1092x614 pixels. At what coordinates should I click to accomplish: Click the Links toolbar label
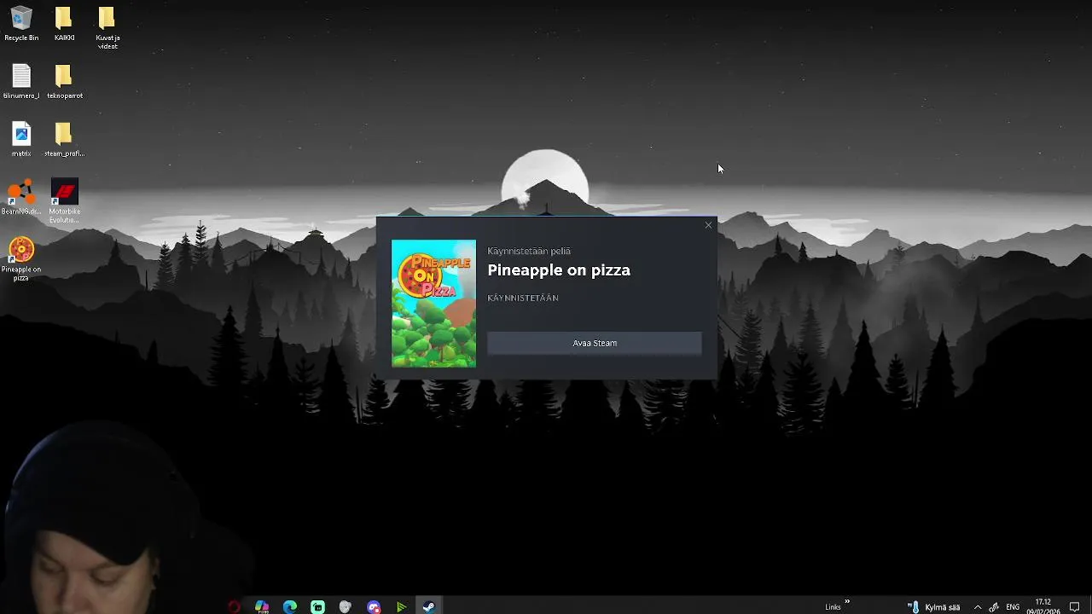pyautogui.click(x=833, y=607)
